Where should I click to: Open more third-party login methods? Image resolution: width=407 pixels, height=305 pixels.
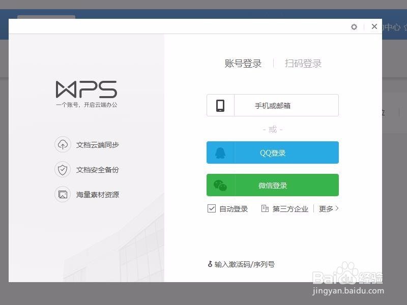pyautogui.click(x=328, y=208)
